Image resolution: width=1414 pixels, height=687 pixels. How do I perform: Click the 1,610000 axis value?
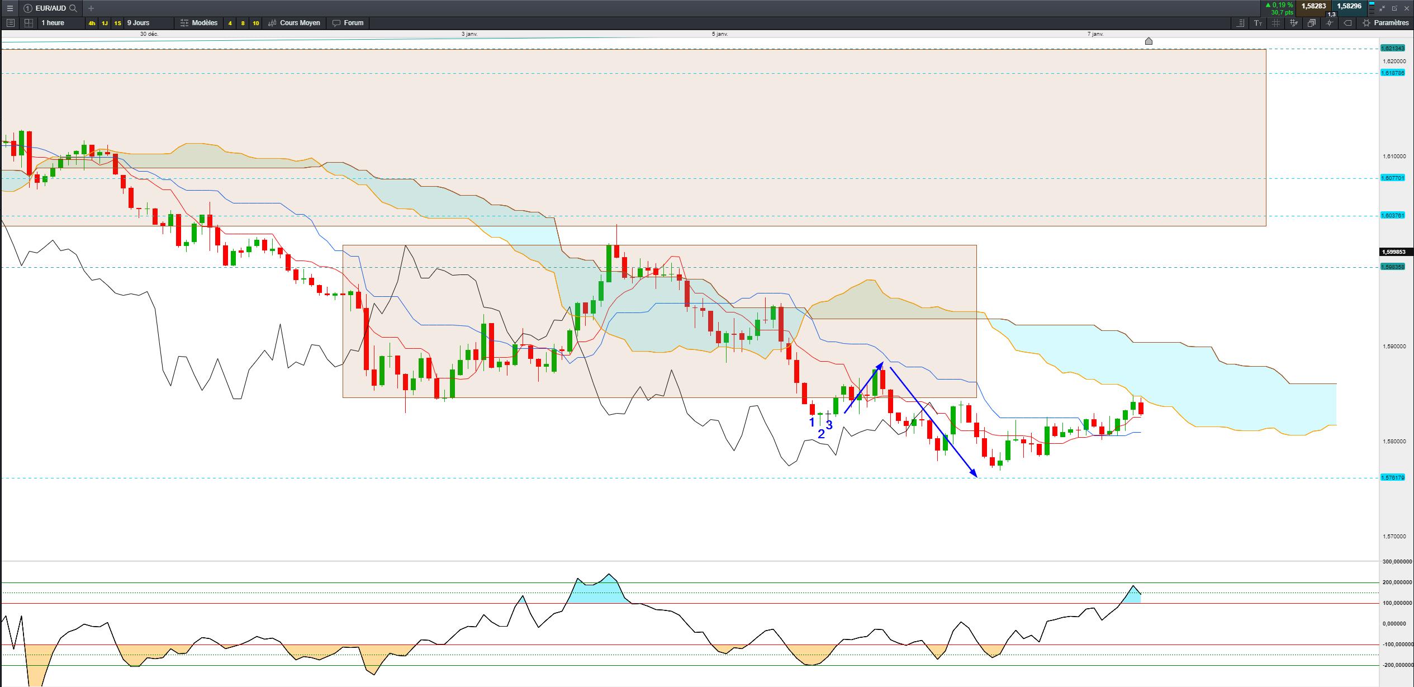point(1394,157)
